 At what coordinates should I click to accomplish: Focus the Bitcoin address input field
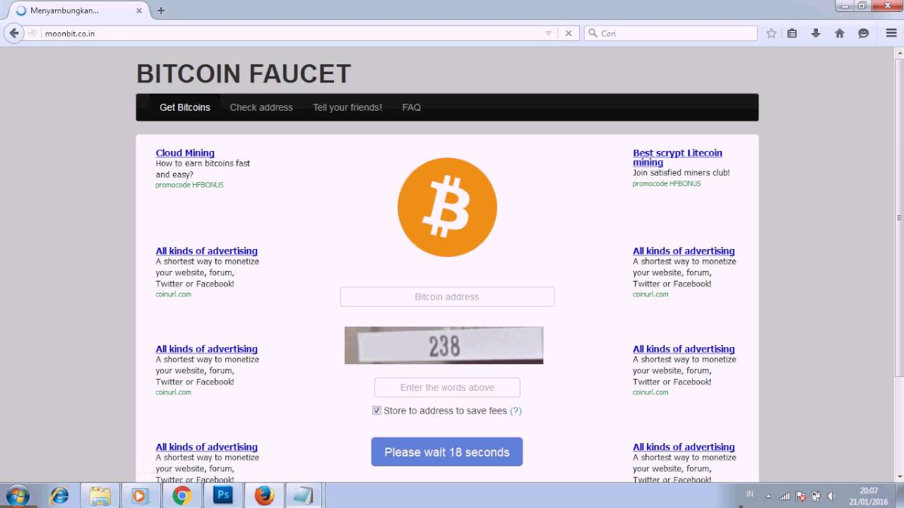[x=447, y=296]
